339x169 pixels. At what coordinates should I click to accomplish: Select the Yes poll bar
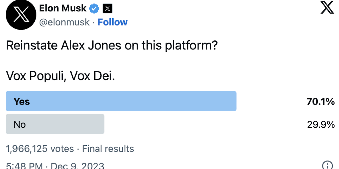coord(121,101)
